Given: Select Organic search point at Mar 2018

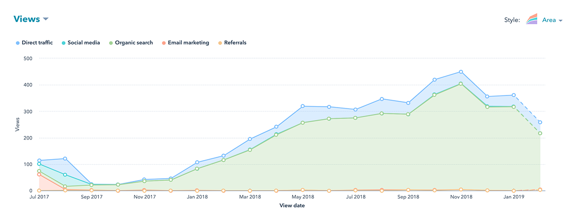Looking at the screenshot, I should tap(250, 150).
